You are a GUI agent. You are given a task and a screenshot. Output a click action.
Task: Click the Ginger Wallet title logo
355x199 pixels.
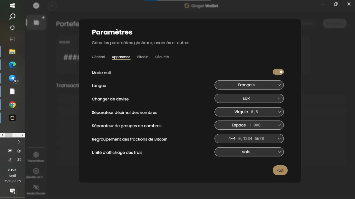201,6
